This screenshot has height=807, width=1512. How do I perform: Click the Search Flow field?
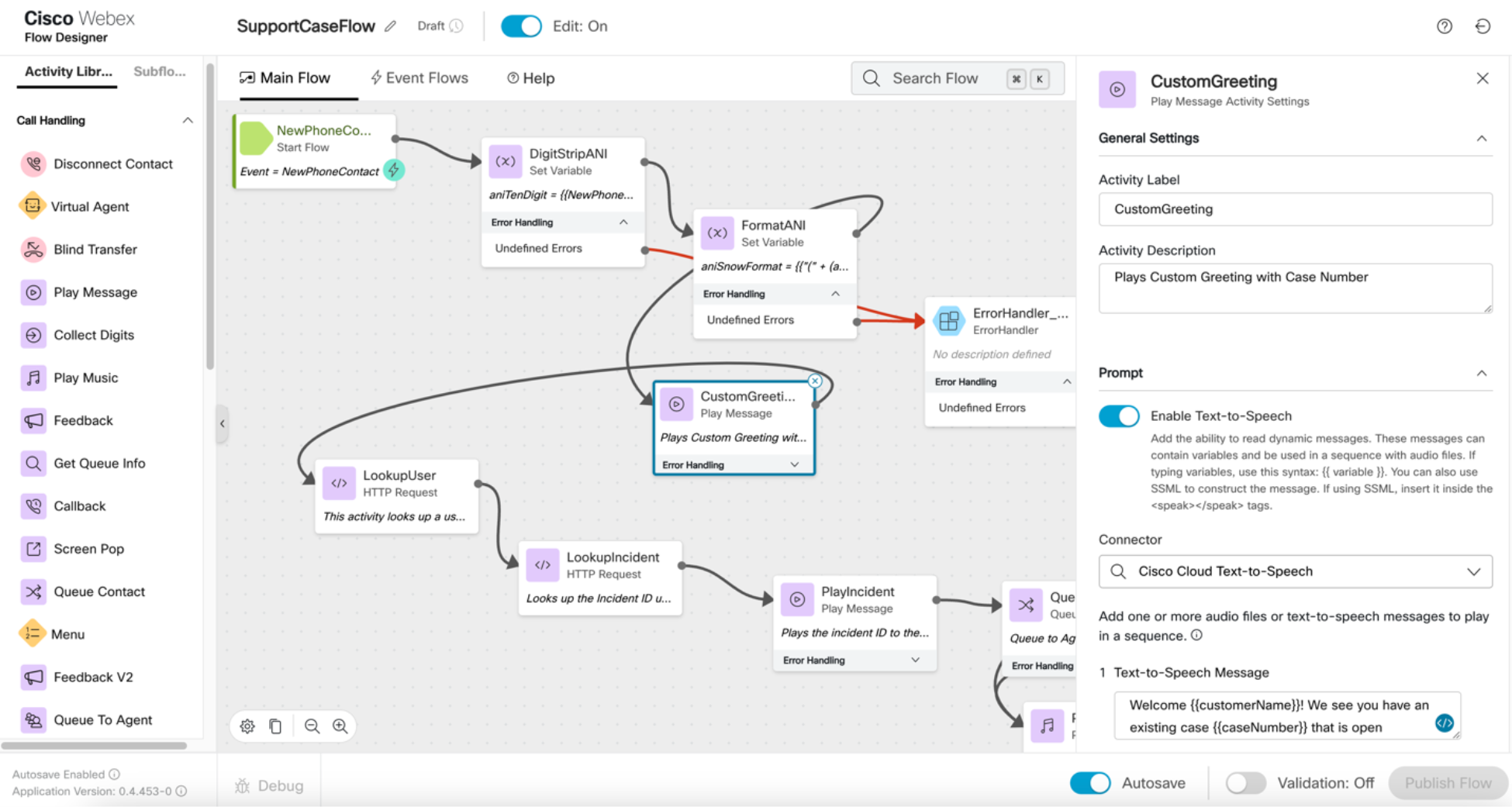click(957, 78)
